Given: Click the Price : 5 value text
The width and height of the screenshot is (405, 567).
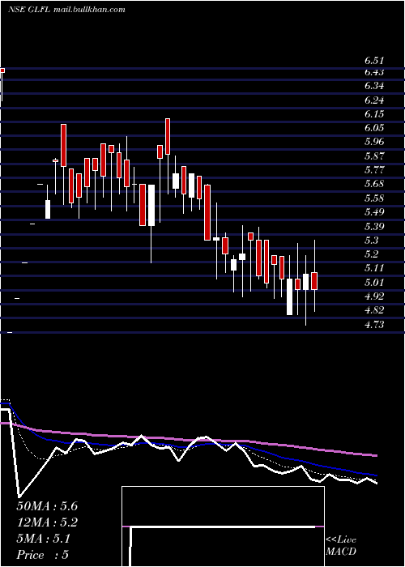Looking at the screenshot, I should (x=43, y=555).
